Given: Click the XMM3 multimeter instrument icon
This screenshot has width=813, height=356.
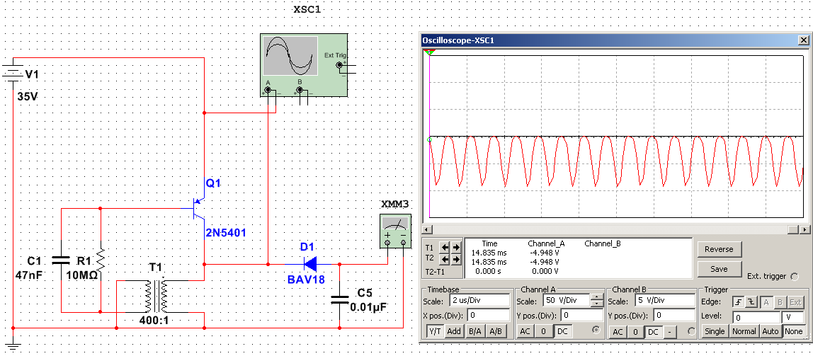Looking at the screenshot, I should [395, 231].
